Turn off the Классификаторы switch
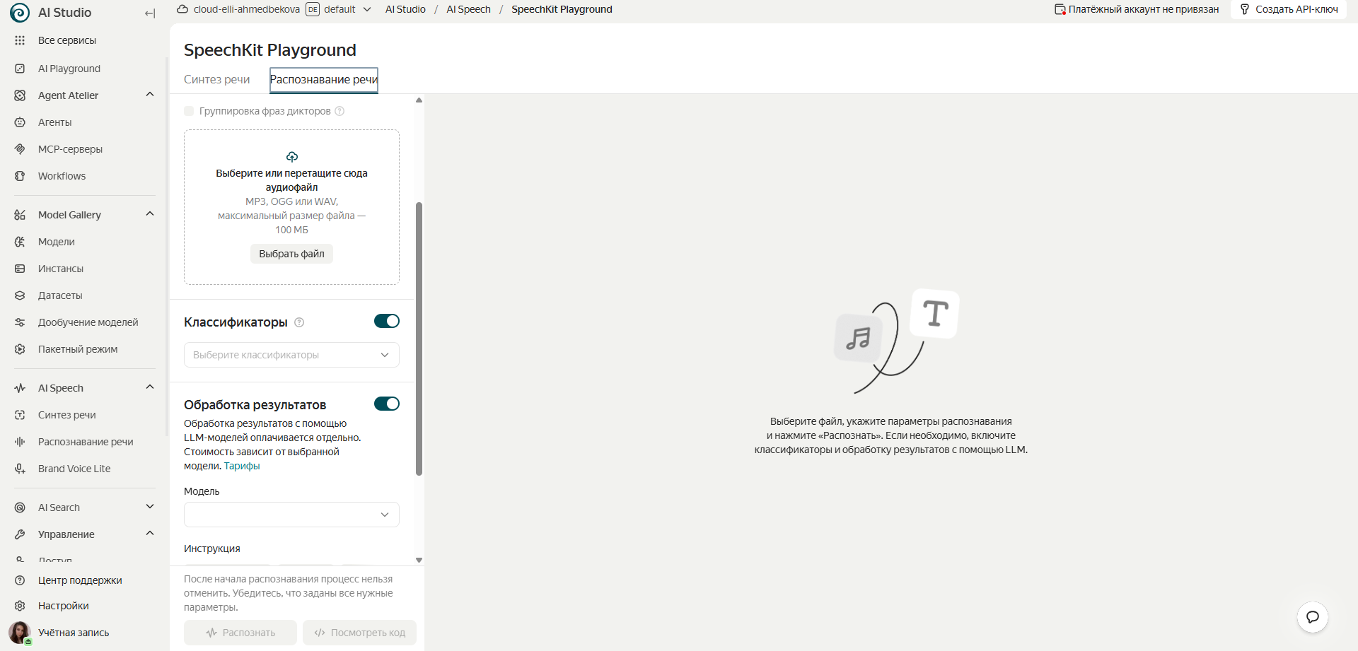Screen dimensions: 1358x651 (387, 321)
